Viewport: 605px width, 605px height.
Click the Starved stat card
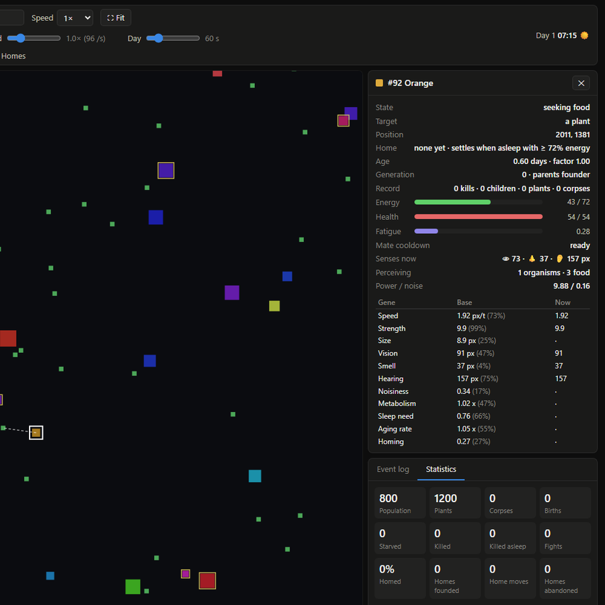click(x=400, y=538)
